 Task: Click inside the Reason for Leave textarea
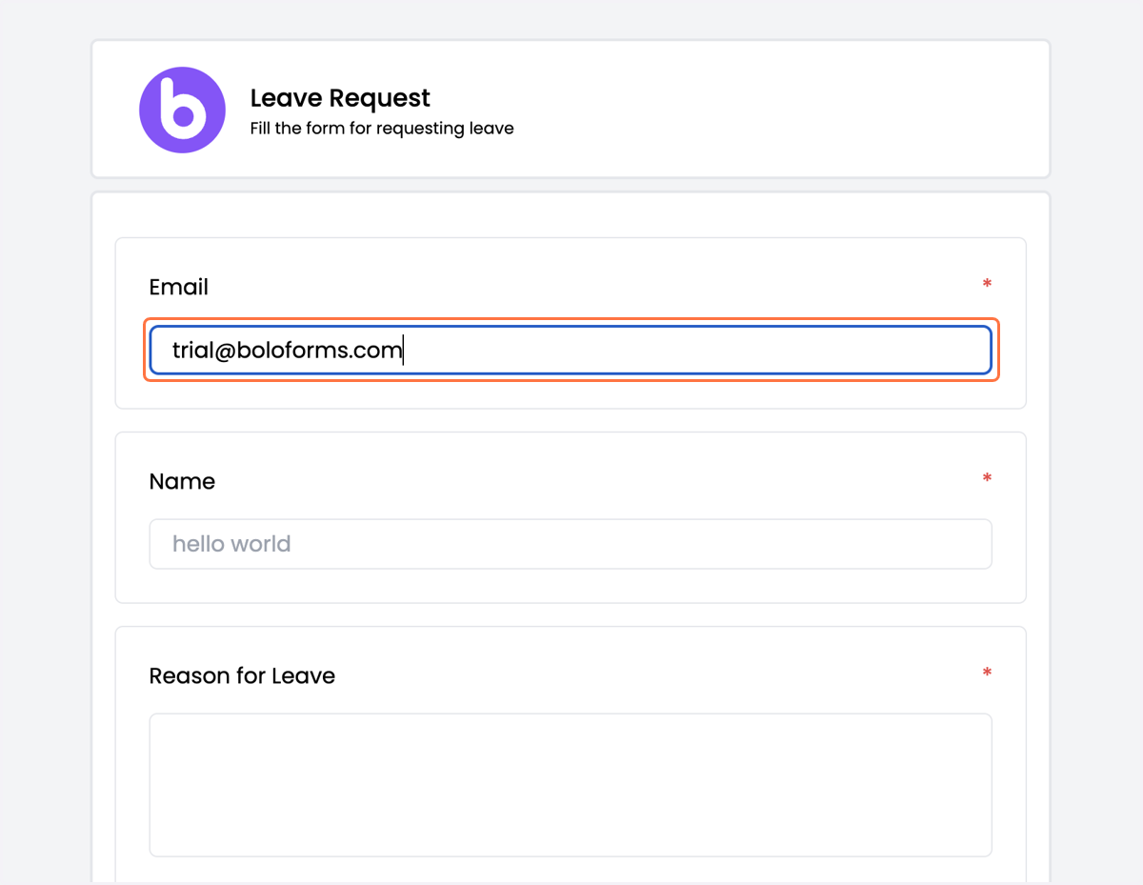[x=571, y=785]
